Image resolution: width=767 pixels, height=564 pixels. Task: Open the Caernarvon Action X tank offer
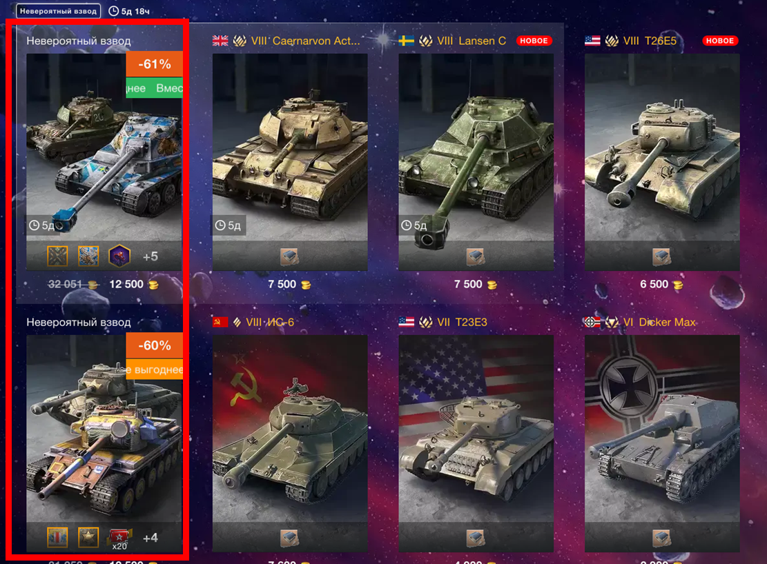tap(289, 162)
